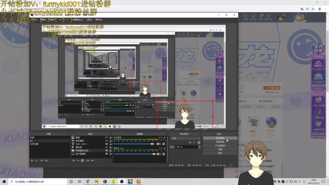
Task: Toggle visibility of 视频捕获设备 2 source
Action: point(107,150)
